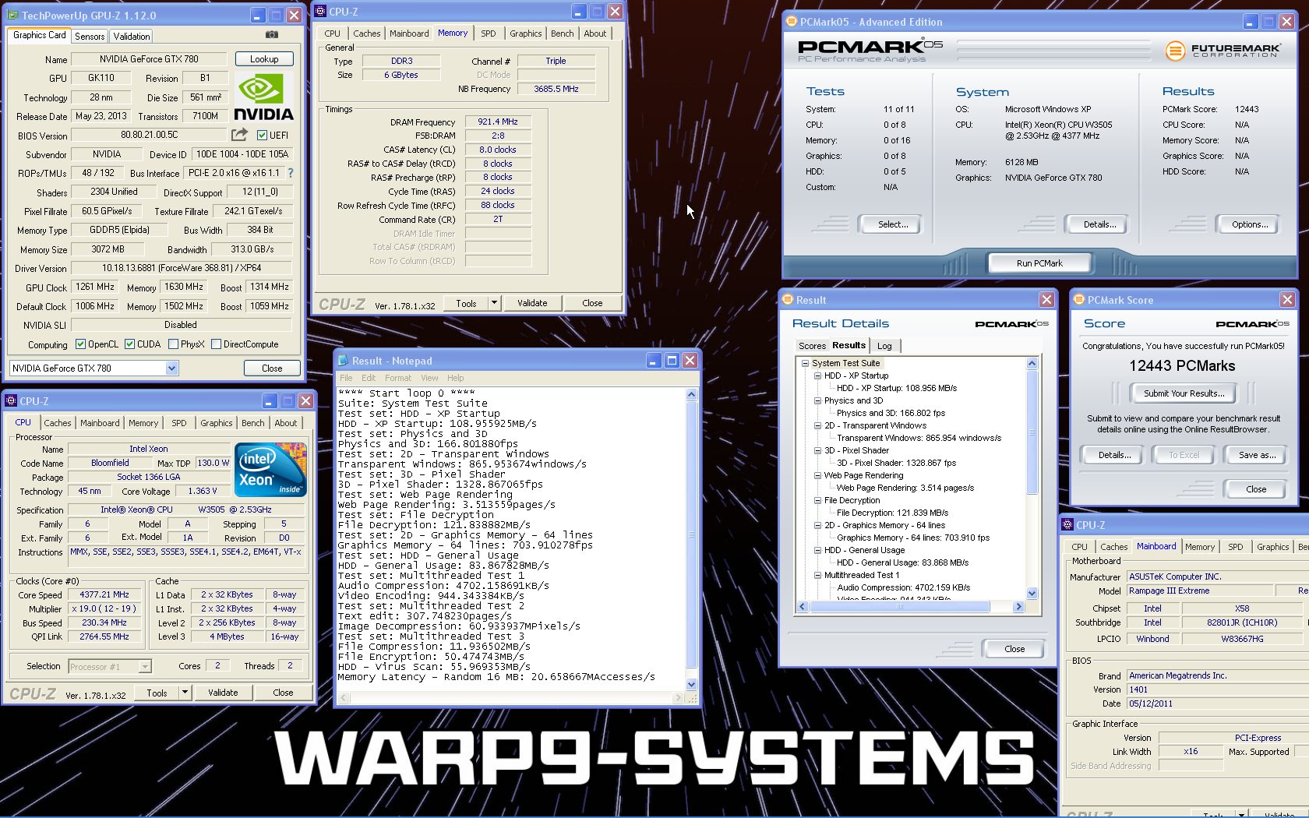Click the Notepad title bar icon

343,361
